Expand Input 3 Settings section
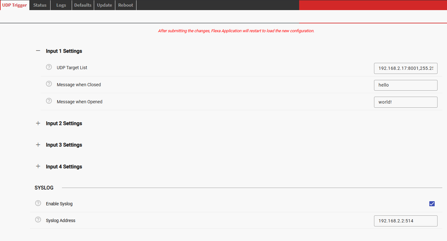 [38, 145]
